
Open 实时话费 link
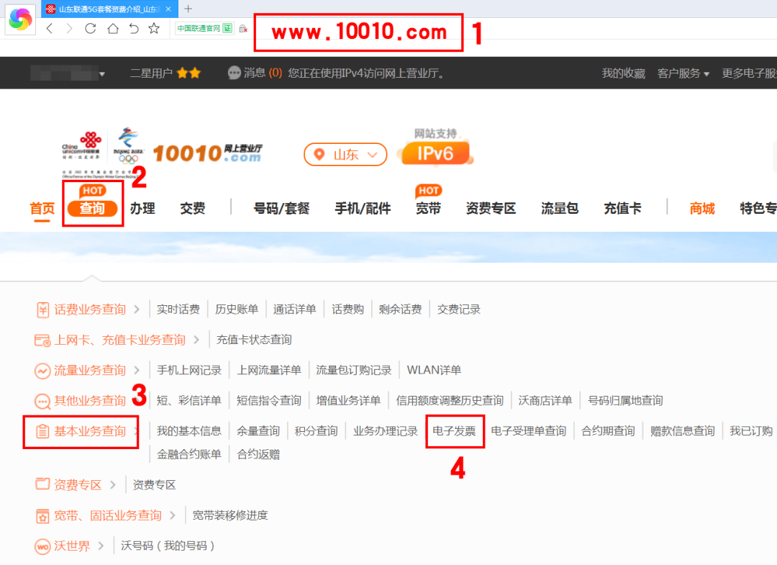pos(178,309)
